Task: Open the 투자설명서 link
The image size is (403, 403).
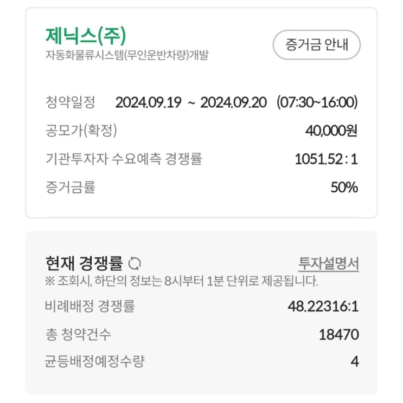Action: [328, 264]
